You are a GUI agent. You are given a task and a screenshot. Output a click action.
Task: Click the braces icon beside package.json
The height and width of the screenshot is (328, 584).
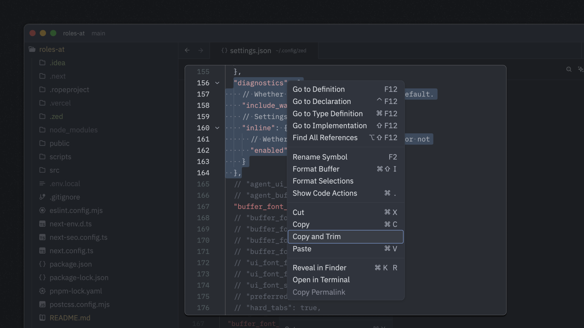point(43,264)
